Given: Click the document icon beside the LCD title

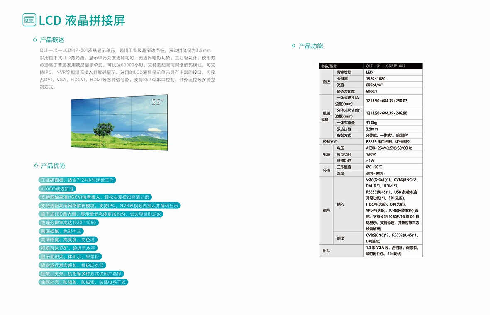Looking at the screenshot, I should pos(29,19).
